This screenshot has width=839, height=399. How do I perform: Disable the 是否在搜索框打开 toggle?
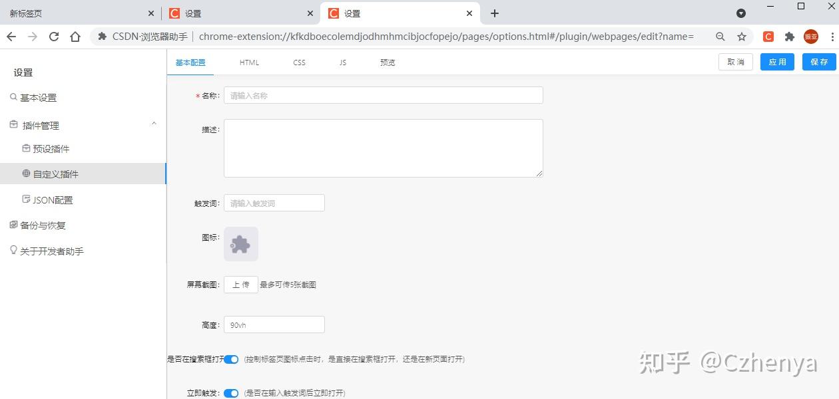coord(230,359)
